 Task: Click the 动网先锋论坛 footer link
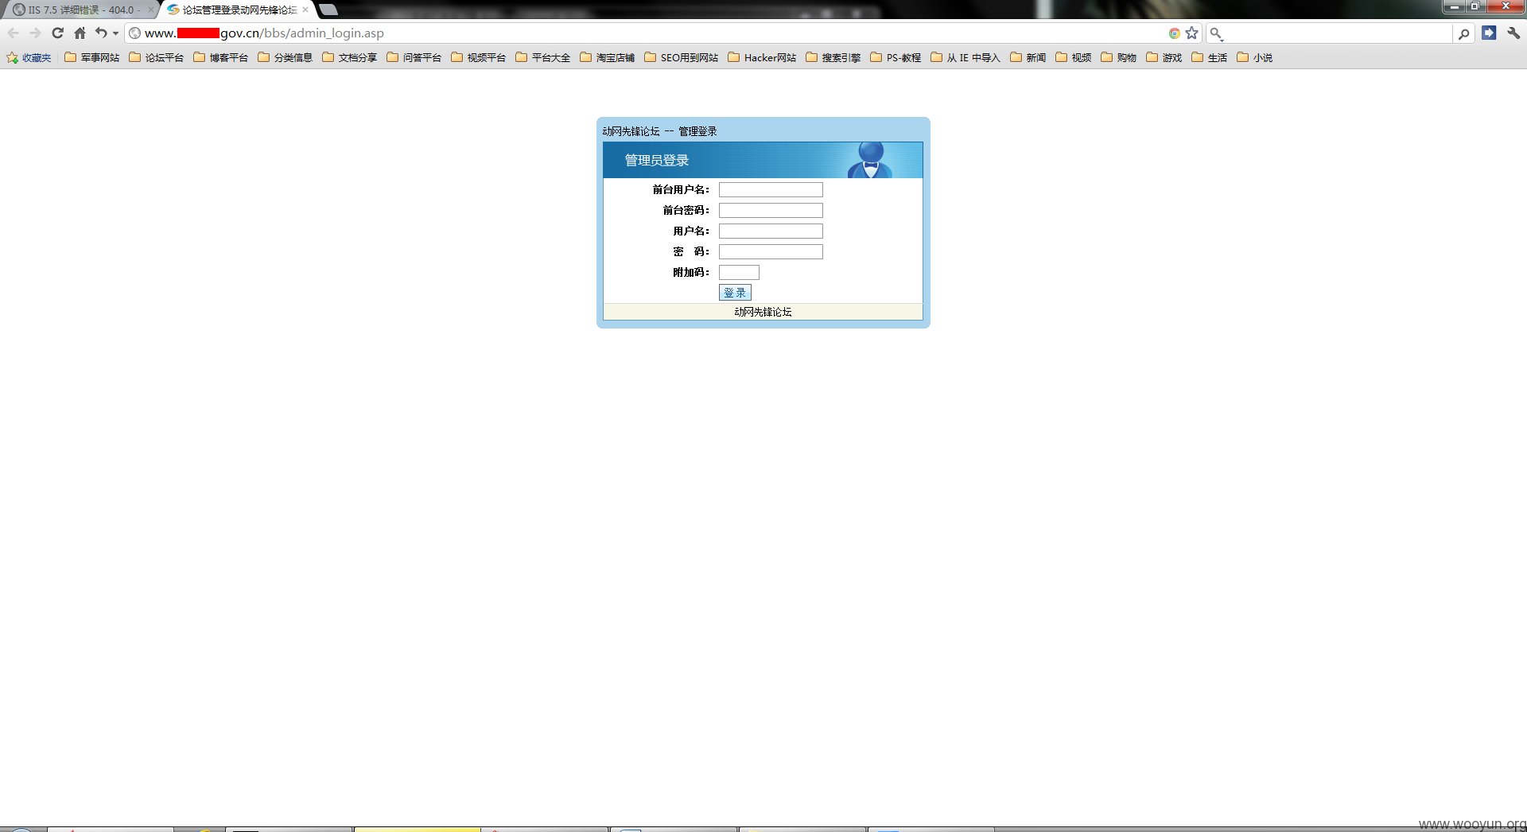click(x=763, y=312)
